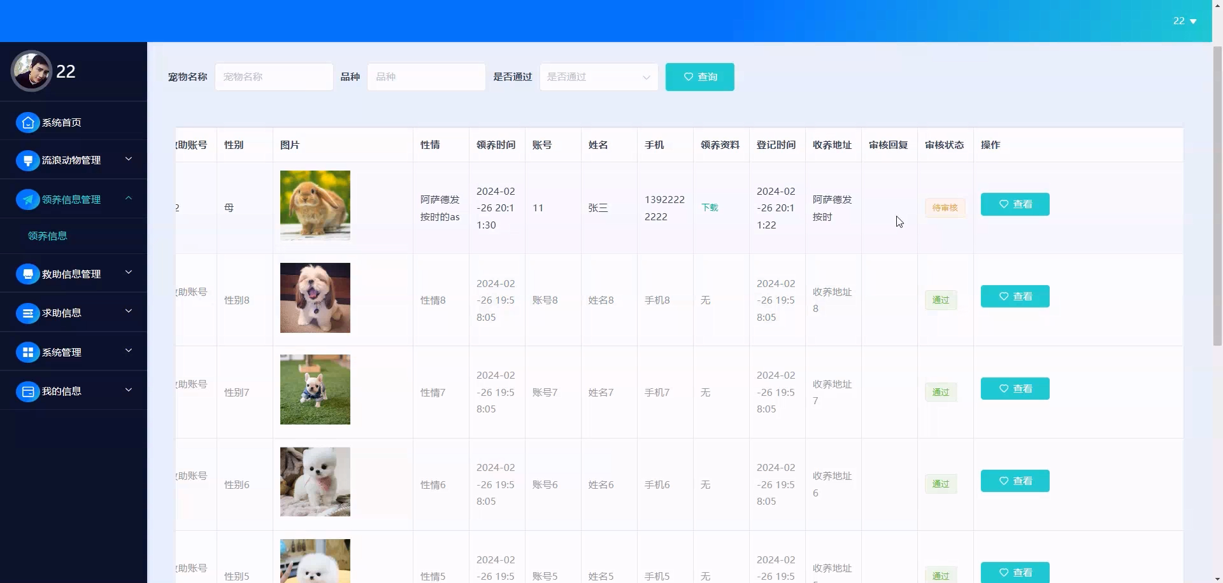Screen dimensions: 1223x583
Task: Click the 救助信息管理 sidebar icon
Action: [x=27, y=274]
